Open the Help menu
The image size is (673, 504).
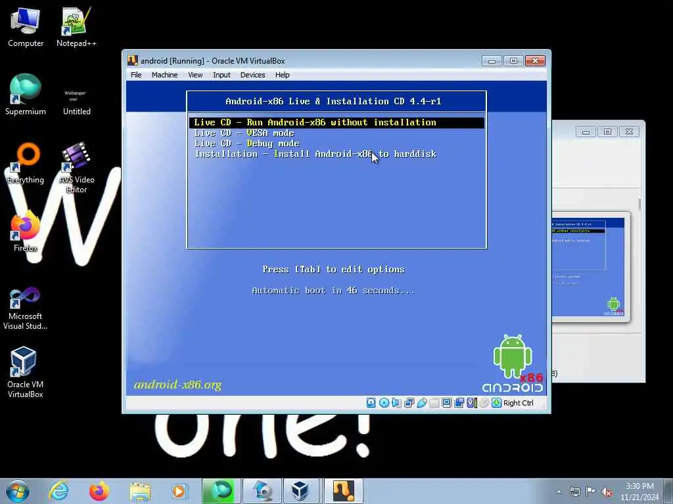(x=282, y=75)
